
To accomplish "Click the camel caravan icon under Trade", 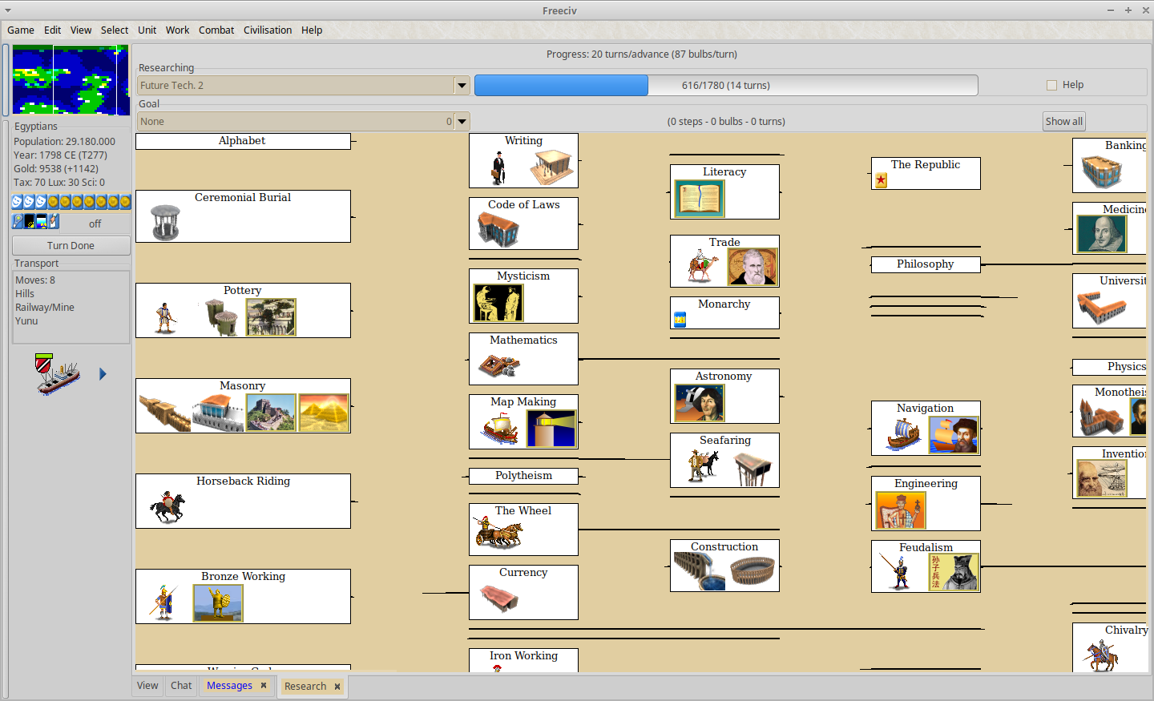I will click(702, 267).
